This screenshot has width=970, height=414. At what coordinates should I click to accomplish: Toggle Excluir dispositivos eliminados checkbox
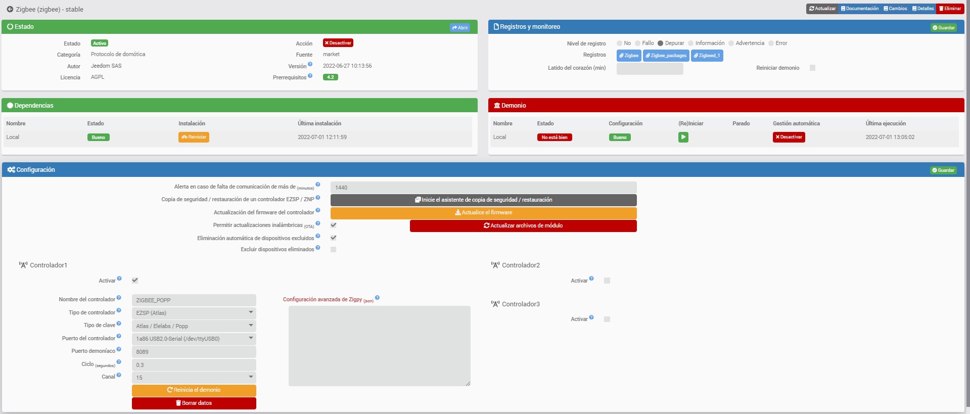(333, 249)
